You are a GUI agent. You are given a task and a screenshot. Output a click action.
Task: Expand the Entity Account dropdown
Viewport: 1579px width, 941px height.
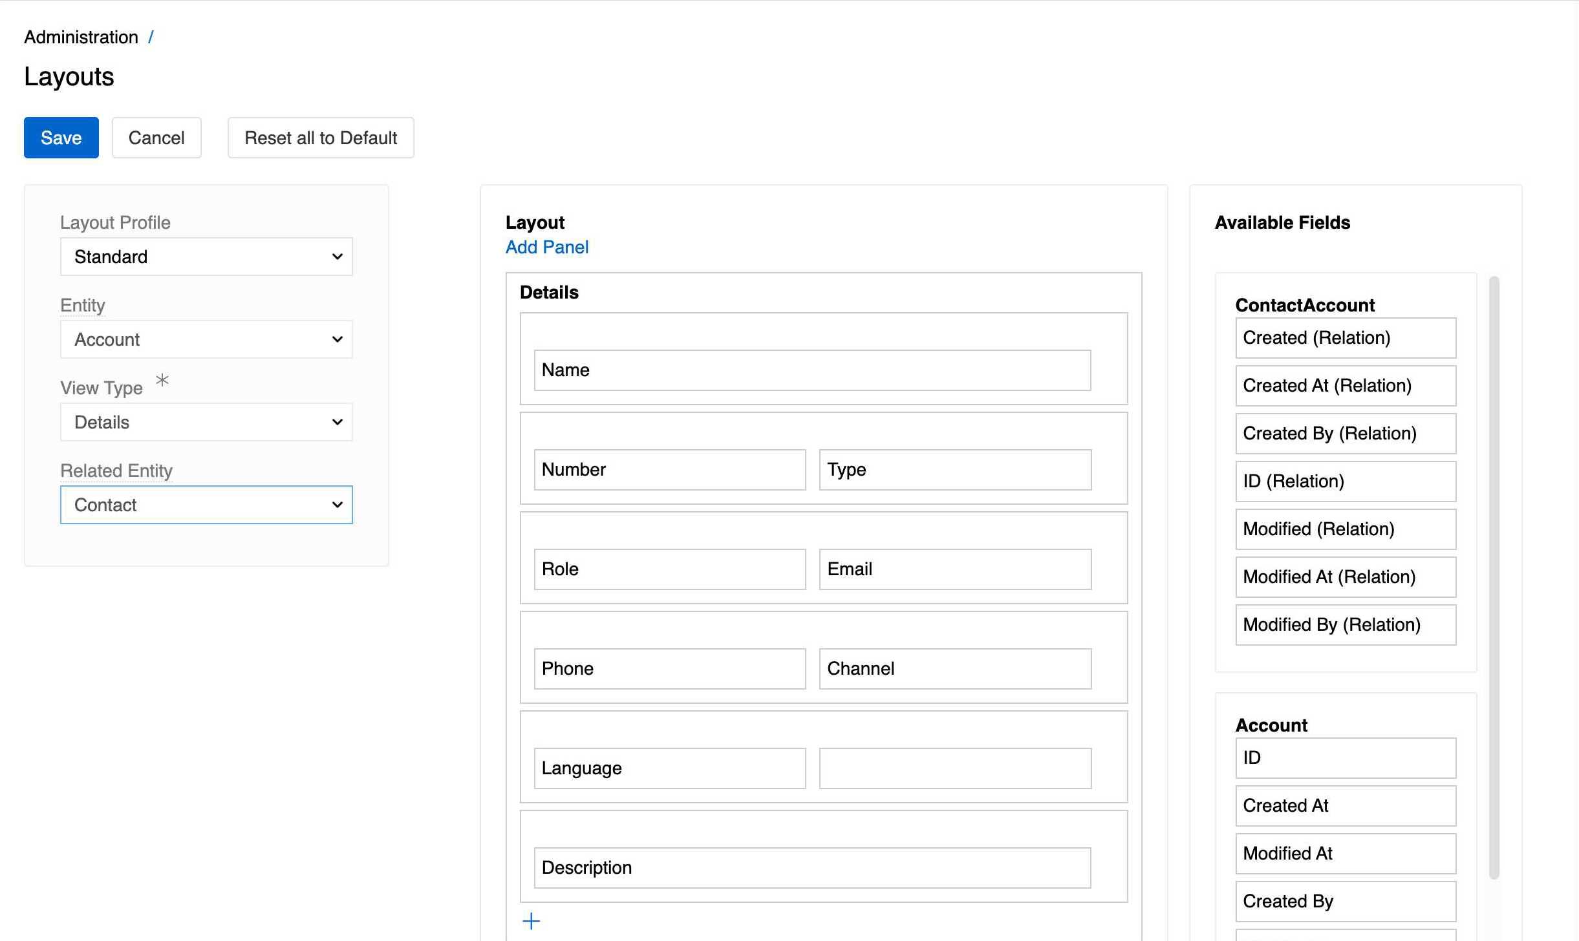206,339
